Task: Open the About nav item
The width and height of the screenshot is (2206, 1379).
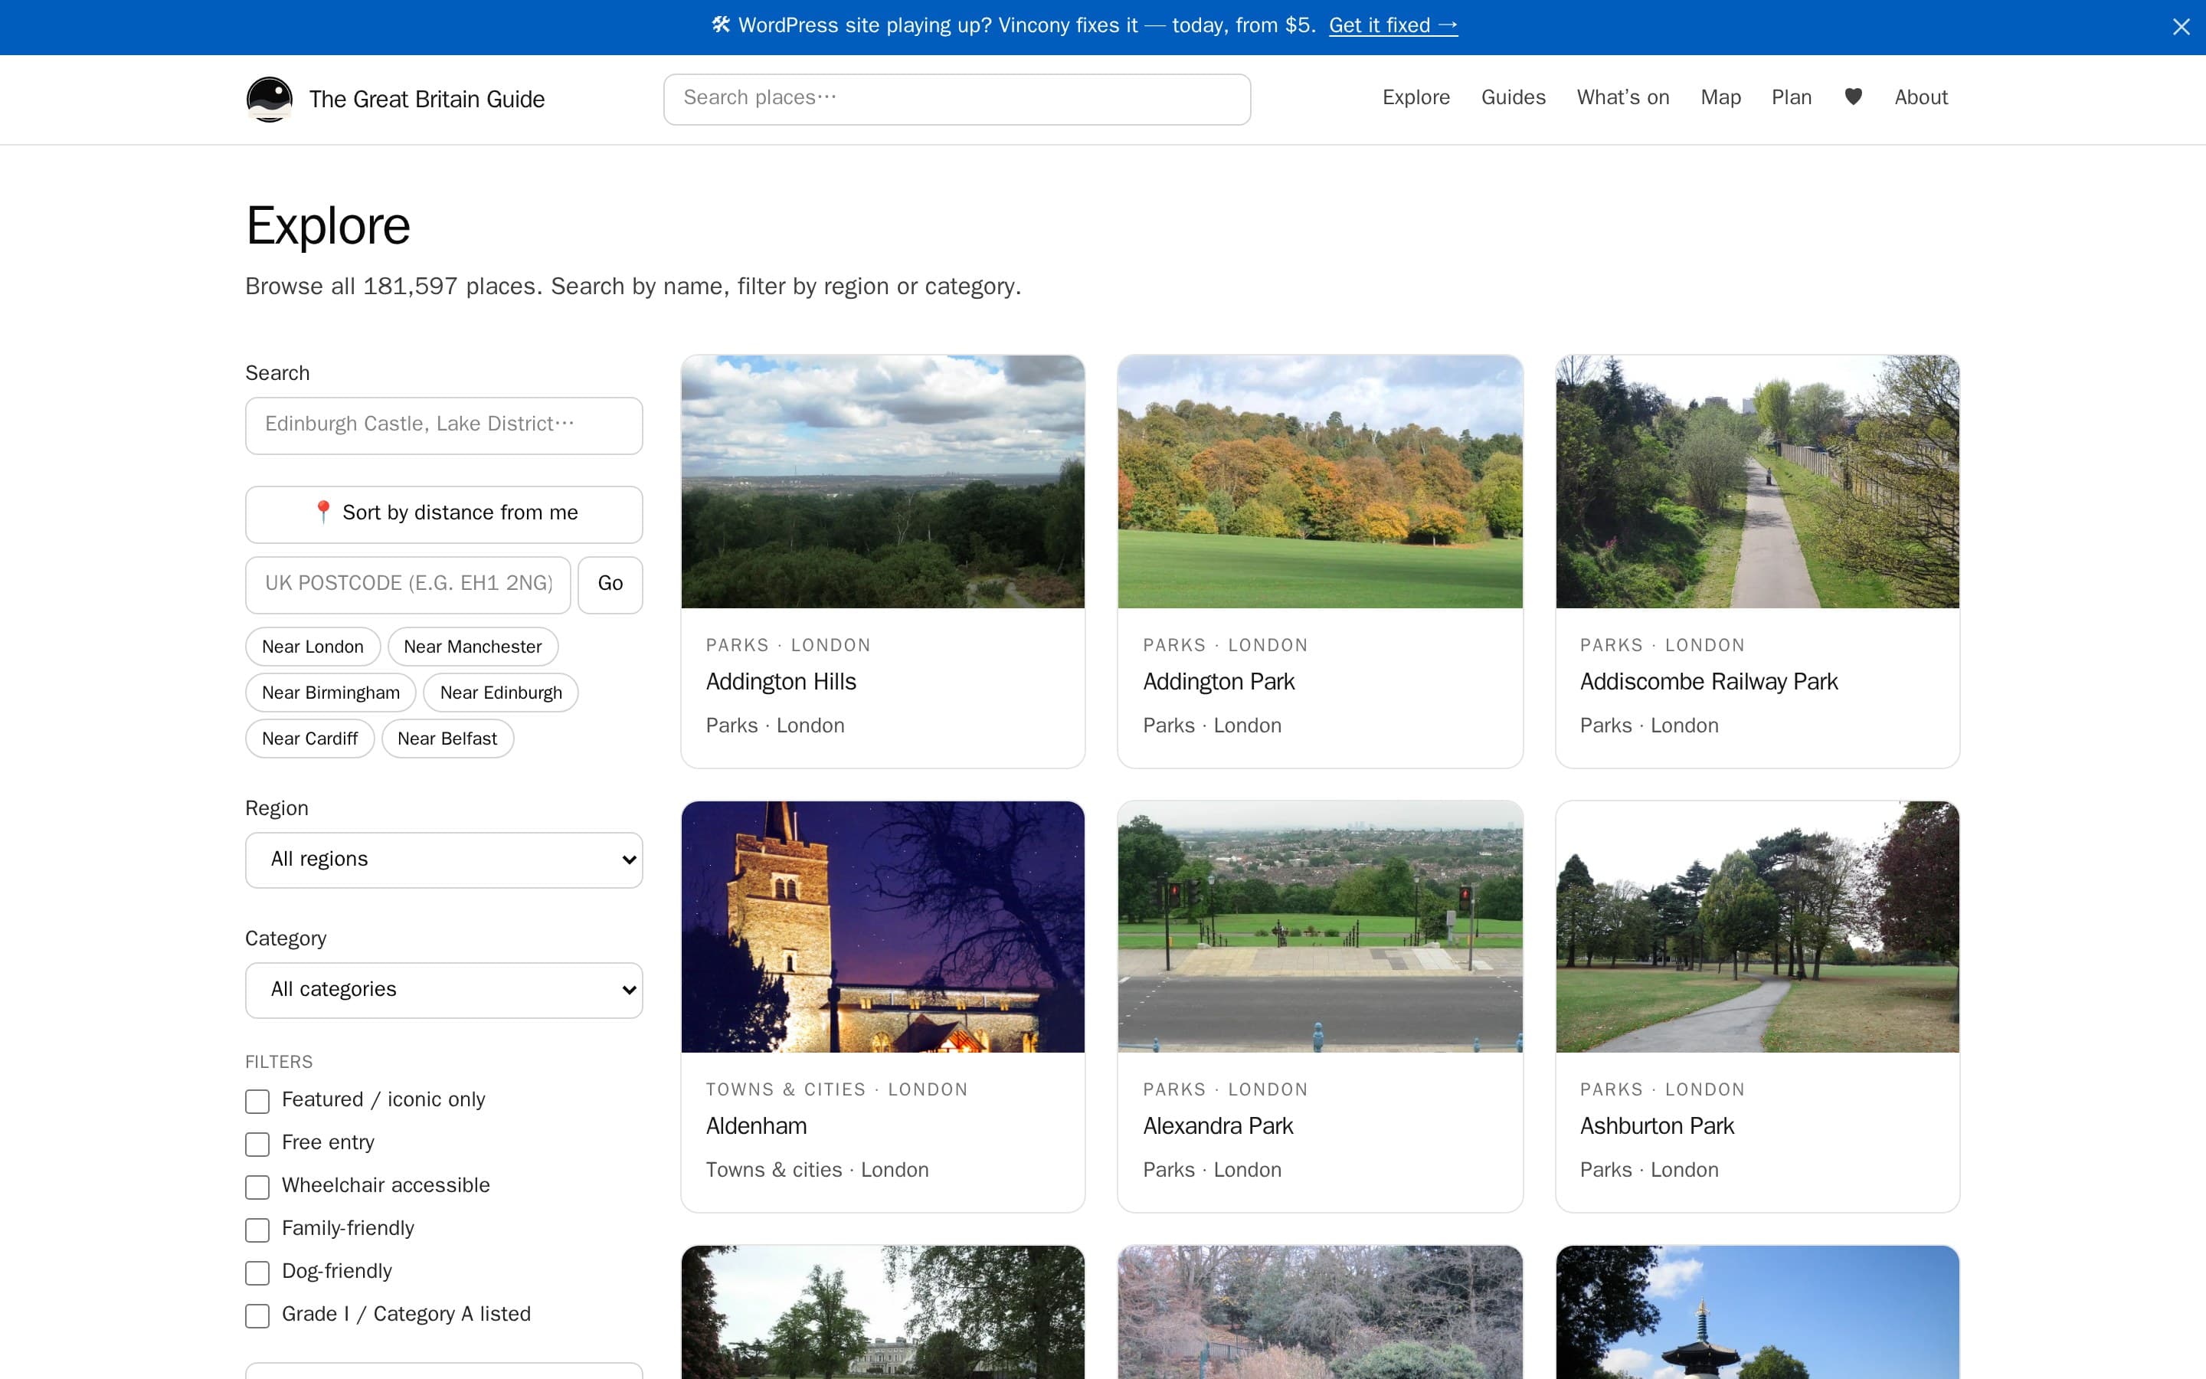Action: pos(1921,97)
